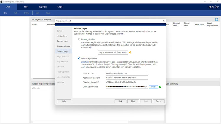221x124 pixels.
Task: Open the 'Click here' manual registration link
Action: click(x=85, y=62)
